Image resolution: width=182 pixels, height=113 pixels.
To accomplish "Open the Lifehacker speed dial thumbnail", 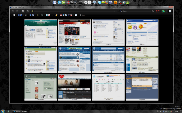I will point(142,60).
